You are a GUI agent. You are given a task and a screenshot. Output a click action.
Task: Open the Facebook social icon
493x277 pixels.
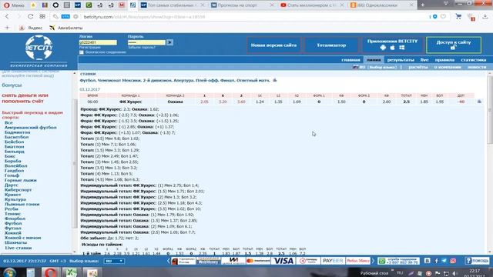pos(436,261)
